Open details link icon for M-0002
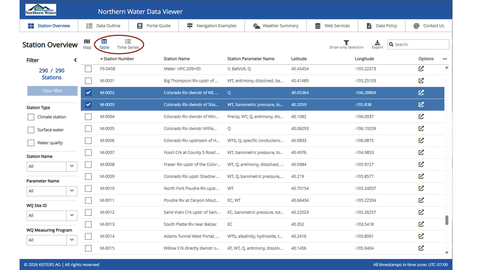Image resolution: width=481 pixels, height=270 pixels. [x=421, y=93]
